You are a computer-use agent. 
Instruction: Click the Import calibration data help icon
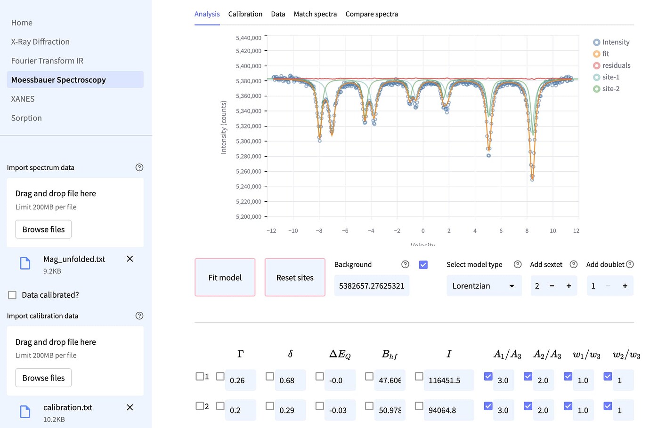pyautogui.click(x=139, y=316)
